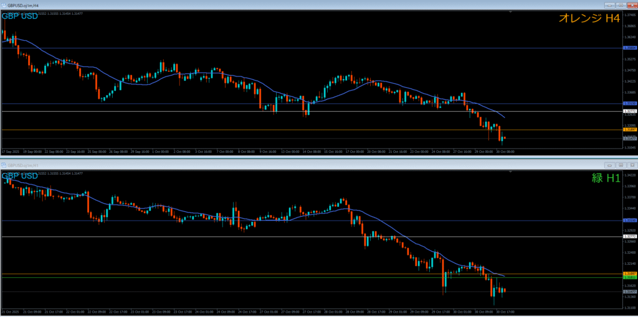Click the GBP USD label on the H4 chart
638x317 pixels.
point(20,16)
